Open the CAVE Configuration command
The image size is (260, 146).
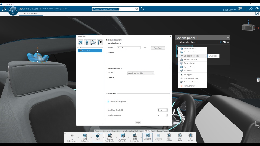click(85, 138)
